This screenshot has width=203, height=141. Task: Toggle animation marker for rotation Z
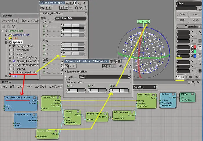44,54
